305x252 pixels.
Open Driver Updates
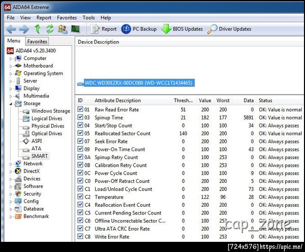(x=229, y=29)
